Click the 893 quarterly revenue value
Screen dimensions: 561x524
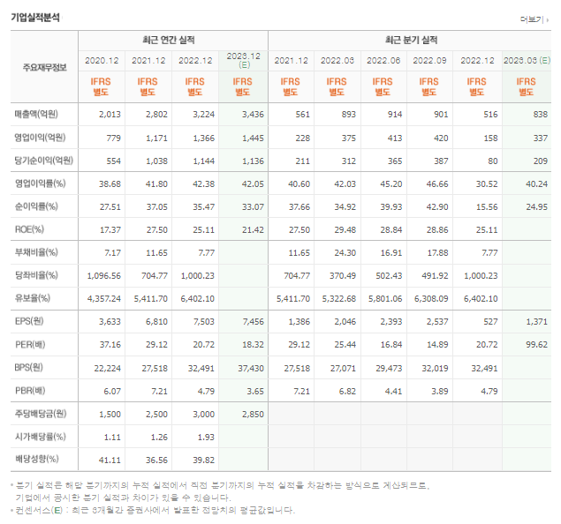348,115
